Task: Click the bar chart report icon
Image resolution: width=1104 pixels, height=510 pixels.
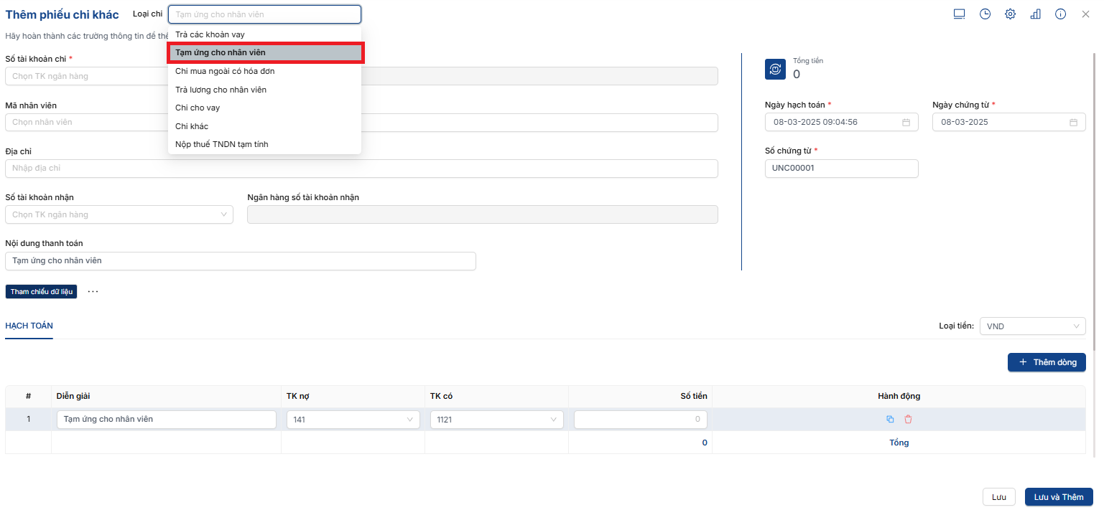Action: pos(1035,14)
